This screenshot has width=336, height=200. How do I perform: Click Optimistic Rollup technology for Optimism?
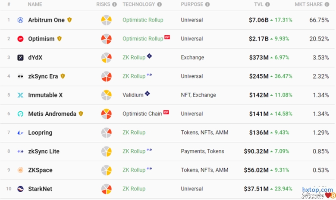[143, 39]
